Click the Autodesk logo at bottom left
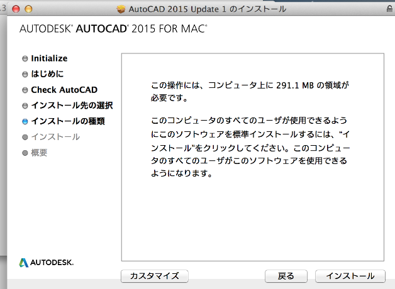 (x=47, y=263)
